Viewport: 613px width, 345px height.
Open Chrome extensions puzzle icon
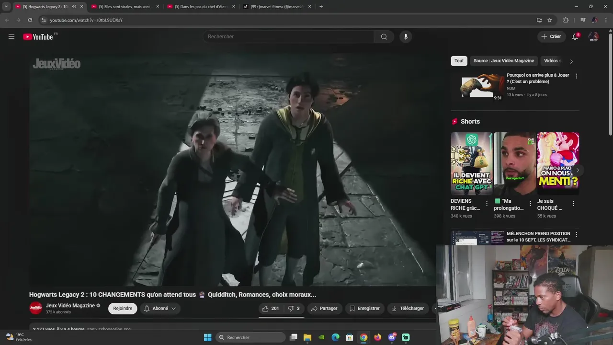566,20
